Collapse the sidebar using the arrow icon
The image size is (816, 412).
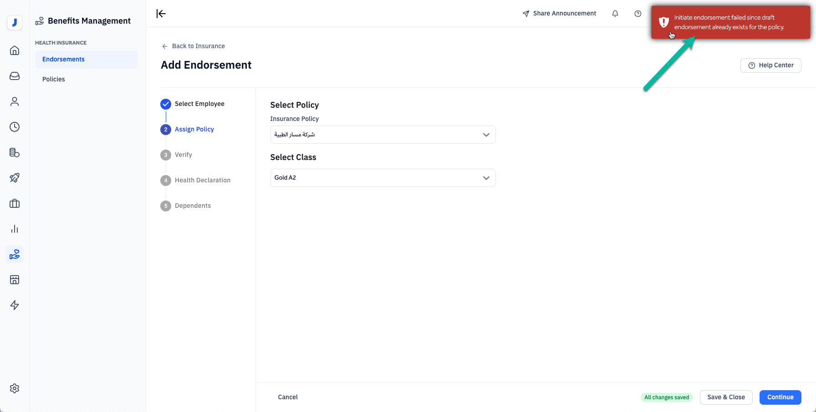161,14
